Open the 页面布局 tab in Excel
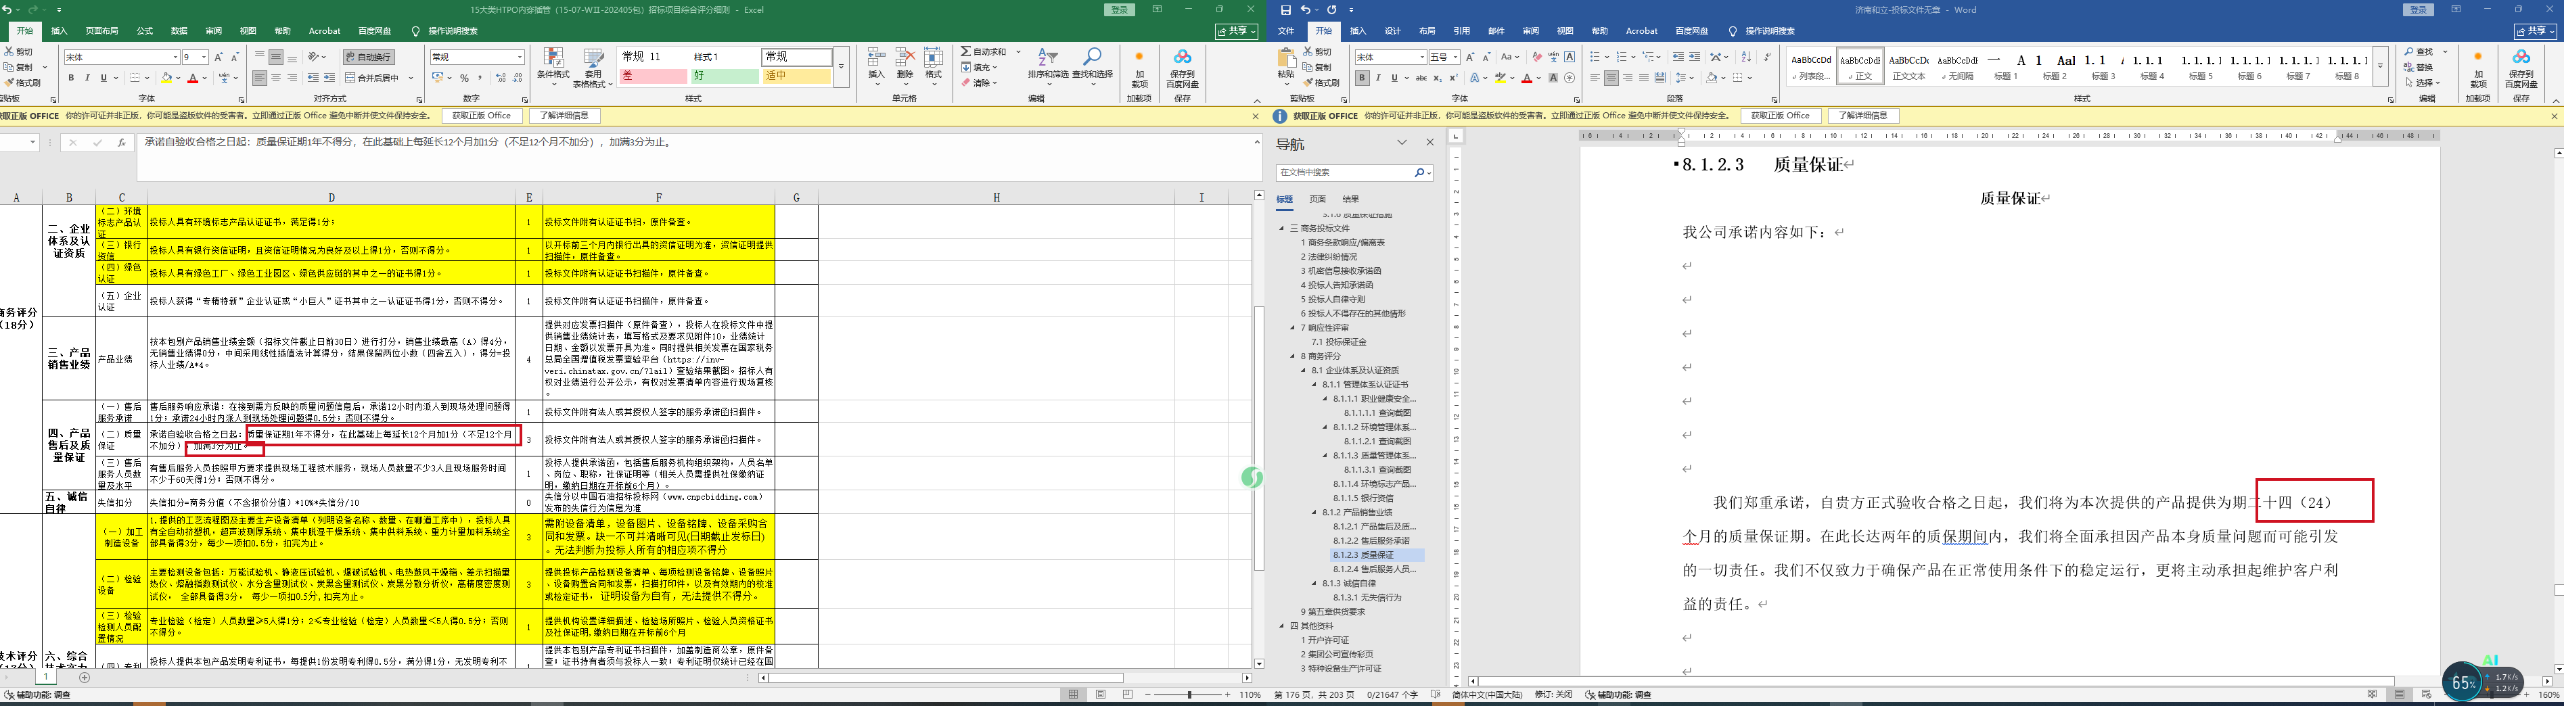This screenshot has height=706, width=2564. tap(101, 31)
